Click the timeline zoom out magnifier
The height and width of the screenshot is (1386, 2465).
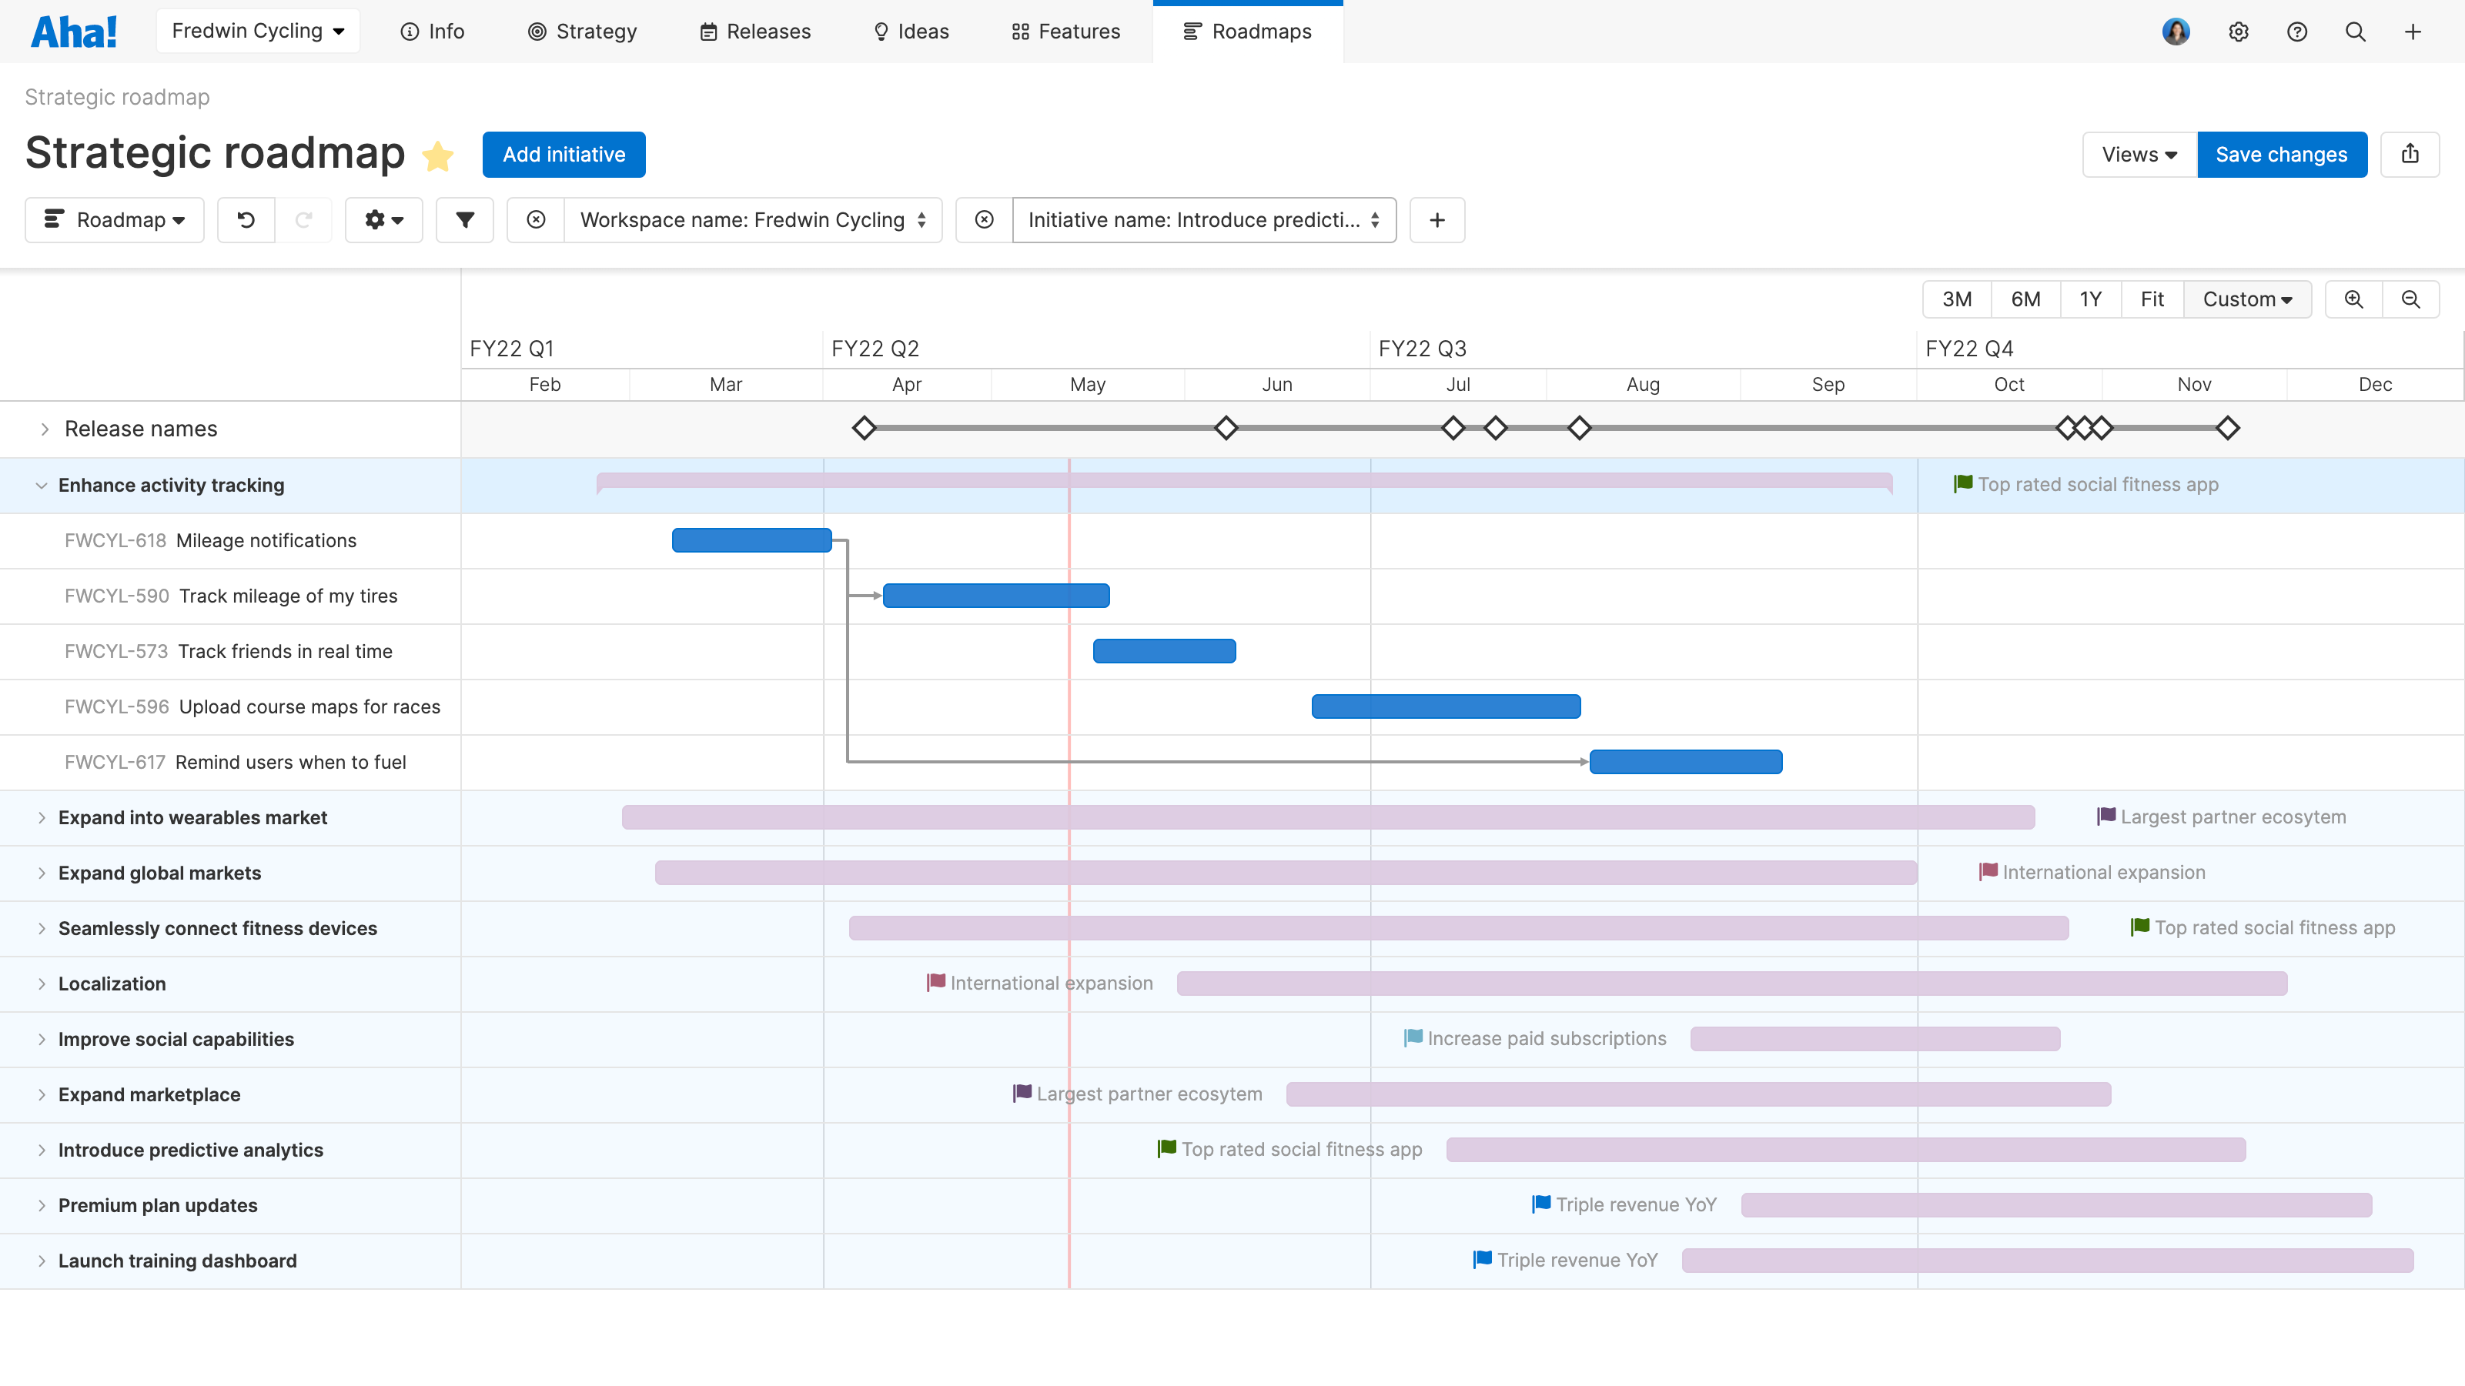click(x=2410, y=299)
